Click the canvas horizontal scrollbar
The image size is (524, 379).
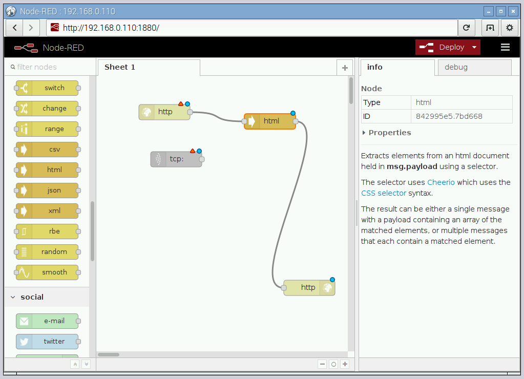coord(109,354)
